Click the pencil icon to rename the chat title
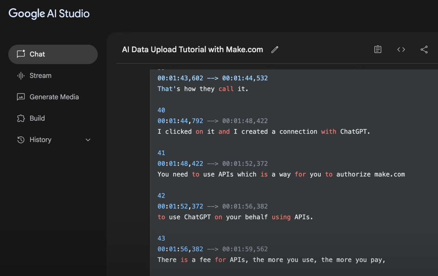Screen dimensions: 438x276 (x=275, y=50)
